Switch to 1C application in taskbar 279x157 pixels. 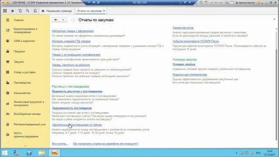pos(54,153)
